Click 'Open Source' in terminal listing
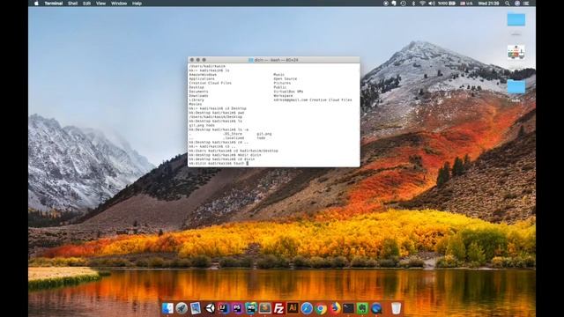This screenshot has width=564, height=317. [286, 78]
